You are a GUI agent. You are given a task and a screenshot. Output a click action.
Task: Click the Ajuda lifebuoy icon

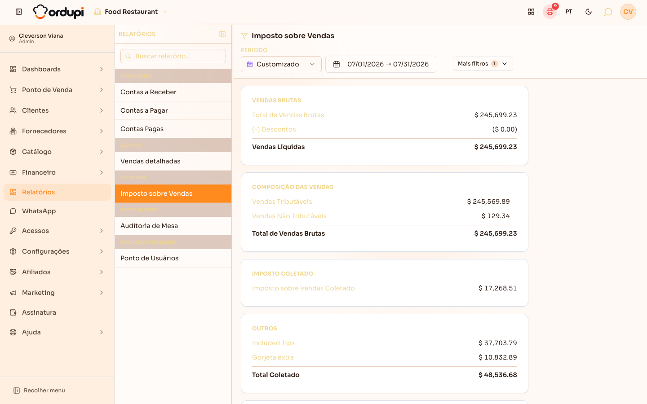13,332
